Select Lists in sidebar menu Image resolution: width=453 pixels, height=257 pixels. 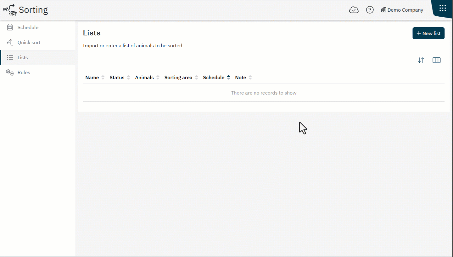(x=38, y=57)
